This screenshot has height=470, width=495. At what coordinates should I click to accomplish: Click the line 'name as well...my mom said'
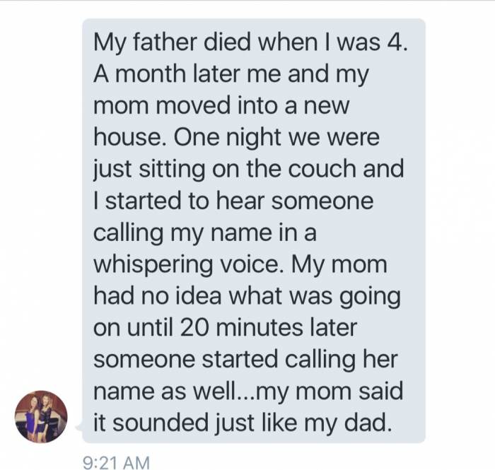tap(248, 391)
